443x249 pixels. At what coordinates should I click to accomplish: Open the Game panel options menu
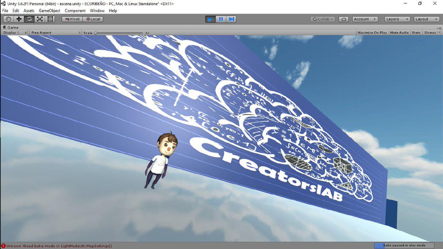439,27
